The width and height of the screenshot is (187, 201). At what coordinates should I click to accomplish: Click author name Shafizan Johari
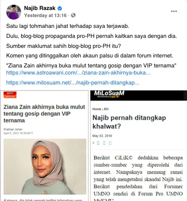pos(13,129)
